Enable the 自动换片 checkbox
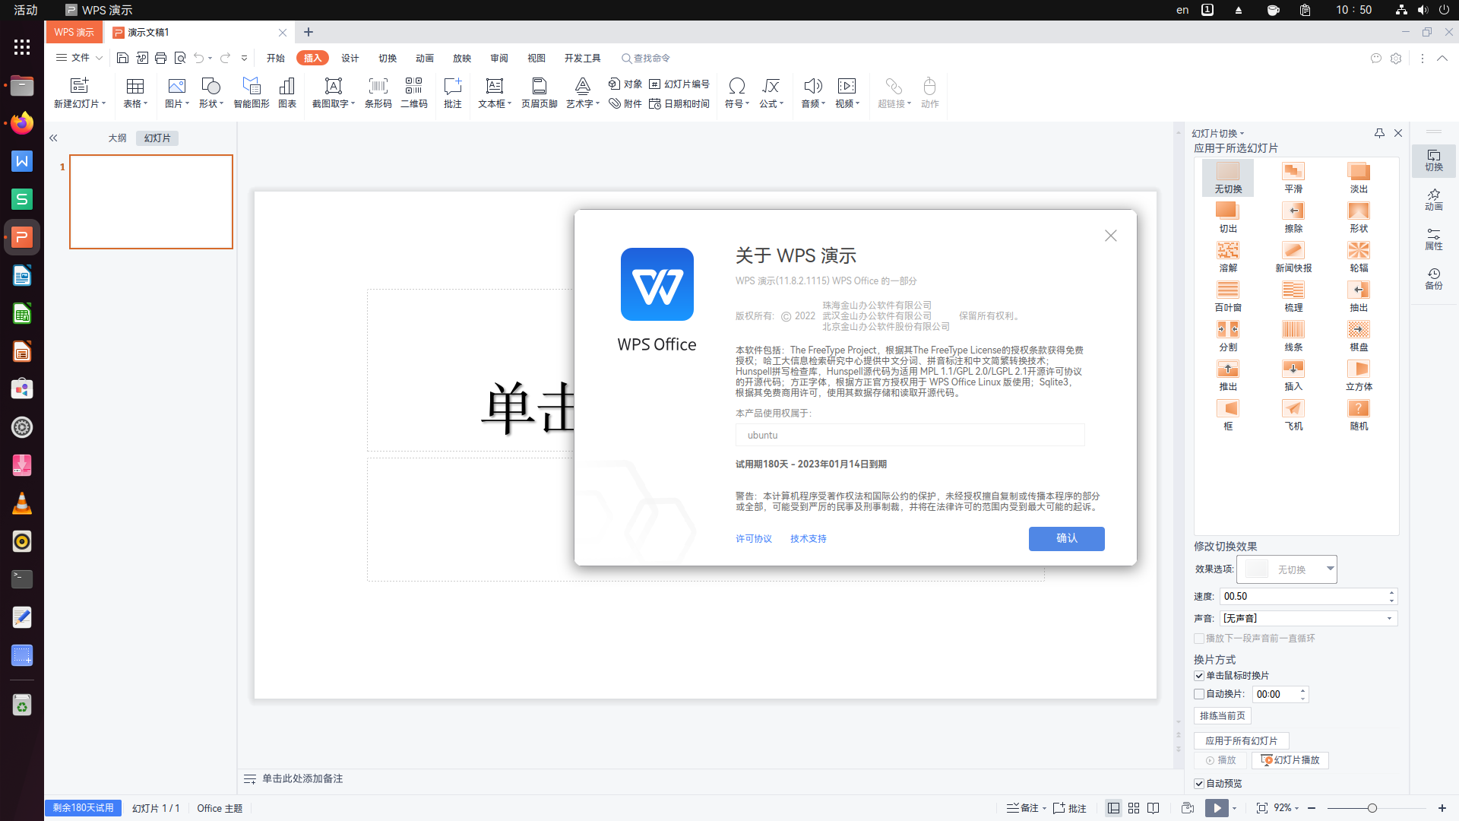Screen dimensions: 1459x821 1199,694
